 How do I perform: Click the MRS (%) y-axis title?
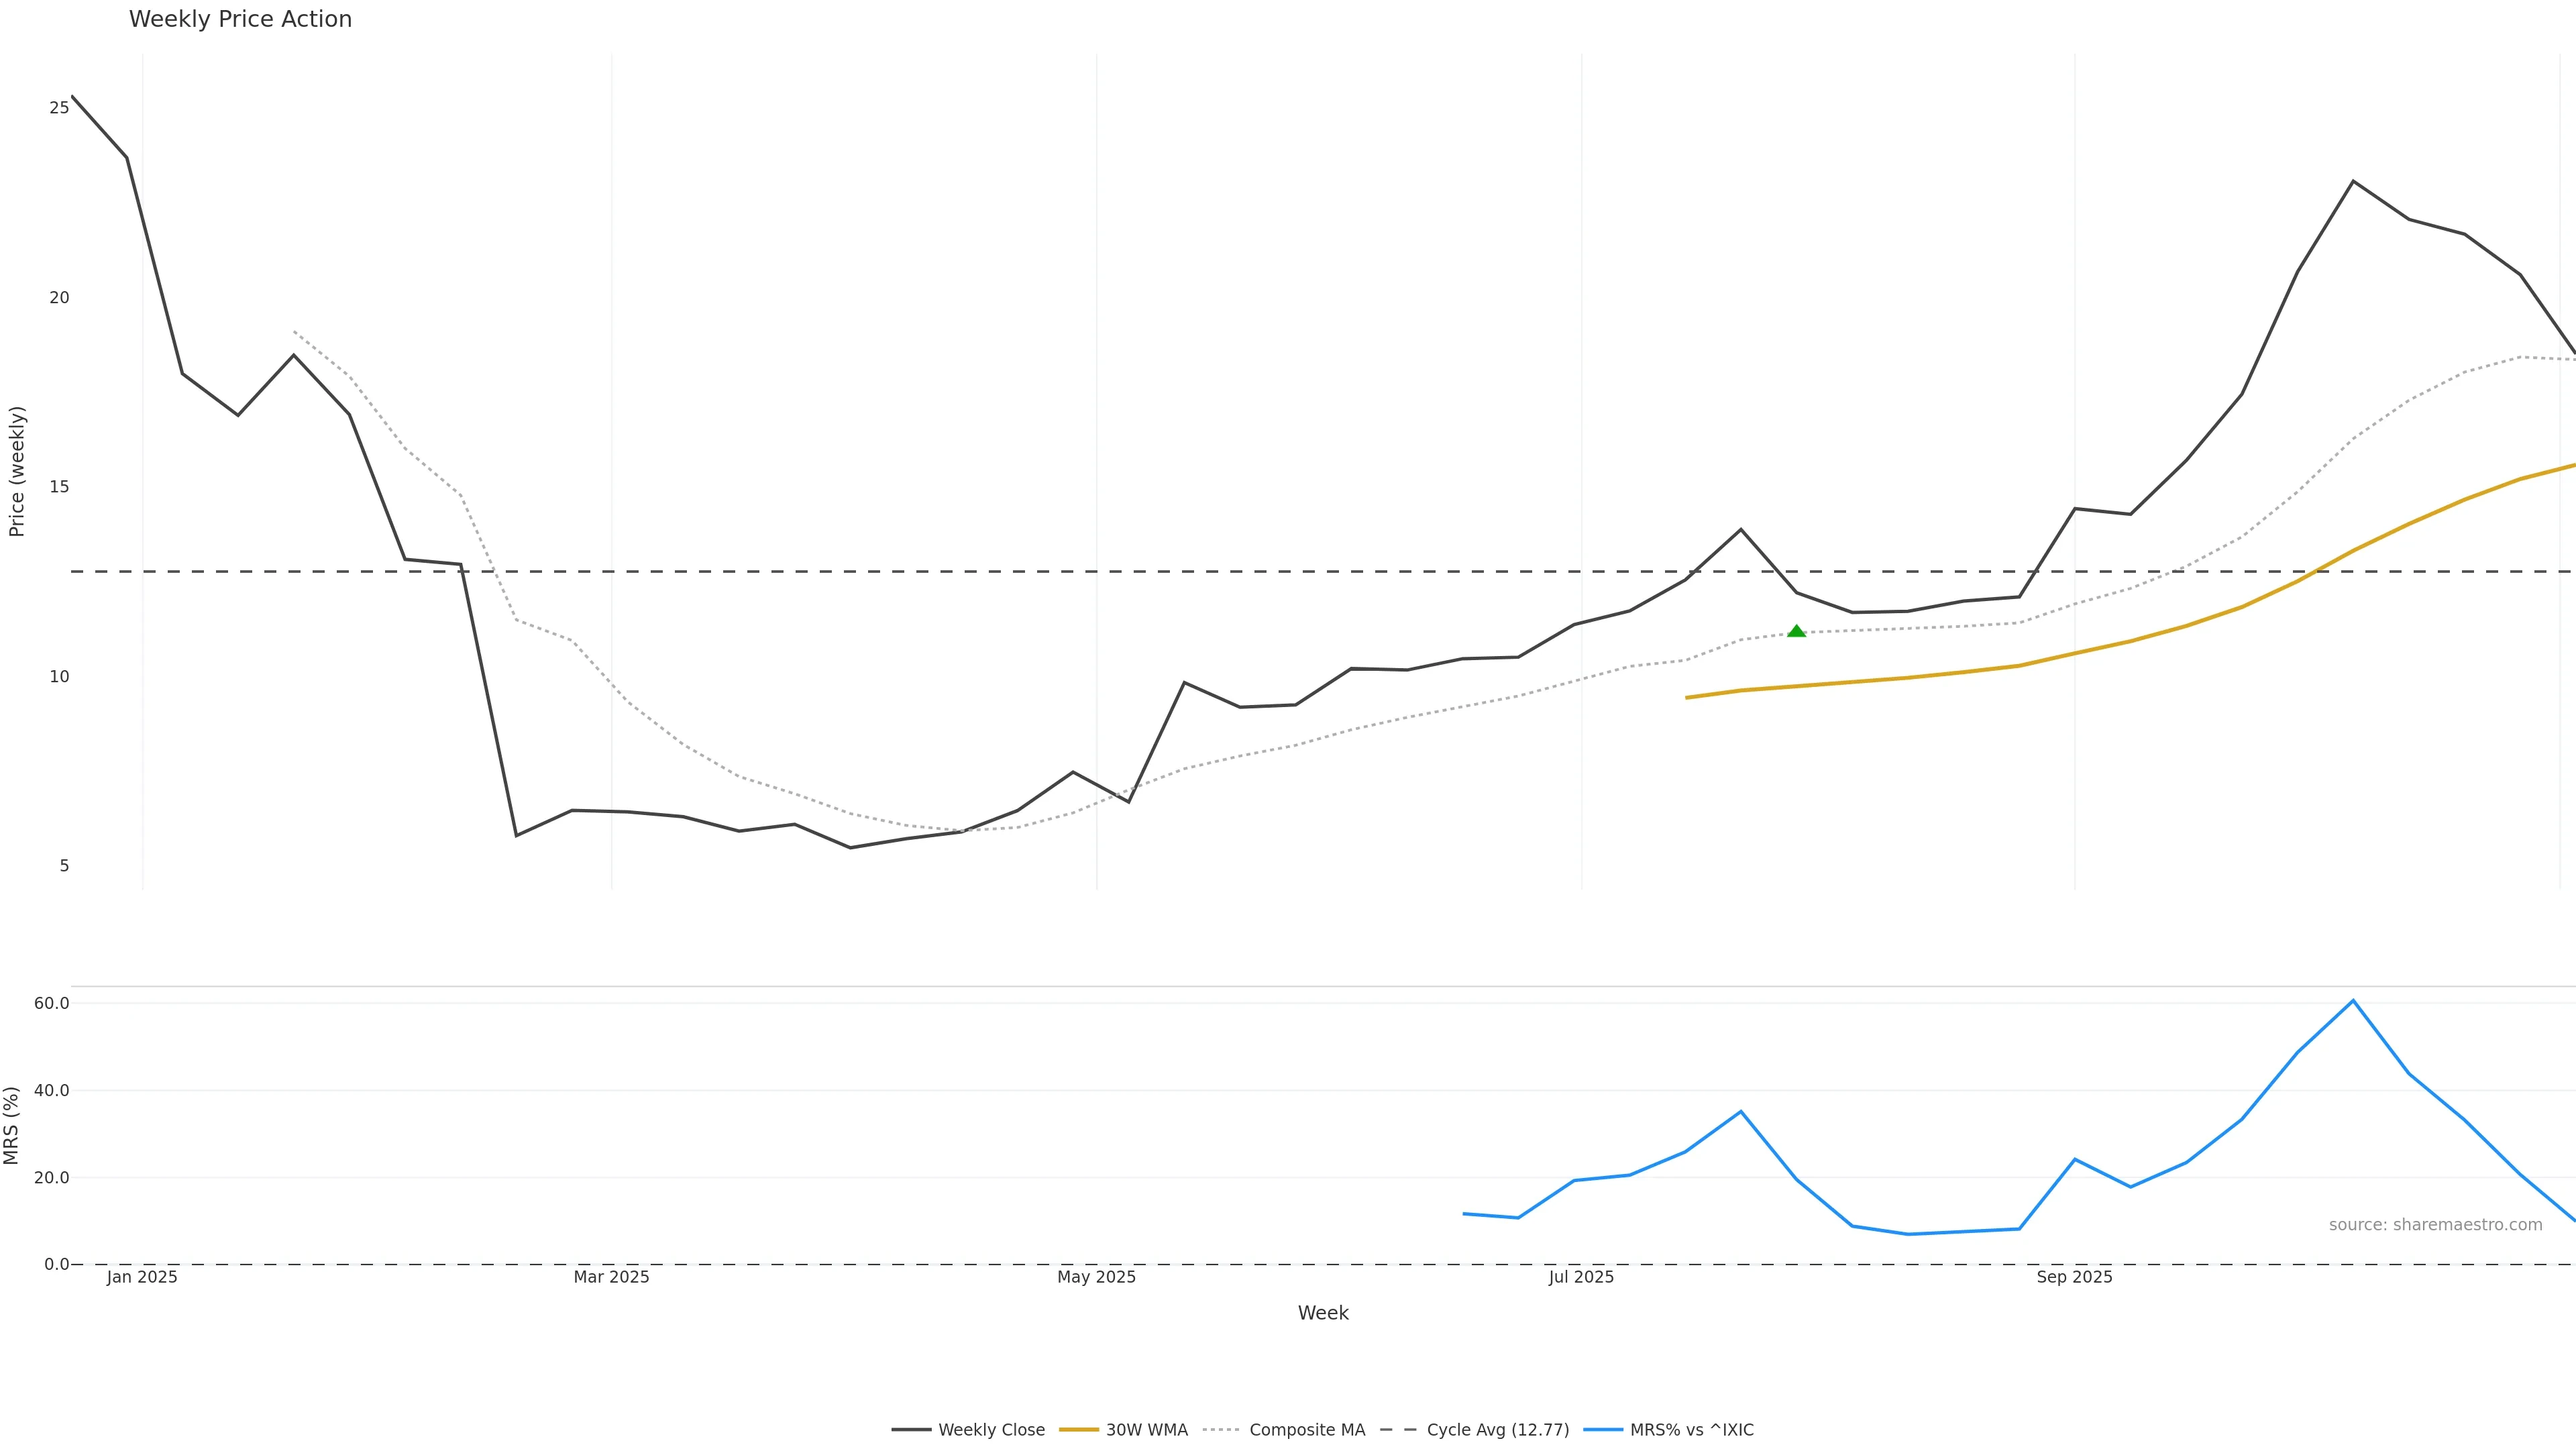(12, 1125)
